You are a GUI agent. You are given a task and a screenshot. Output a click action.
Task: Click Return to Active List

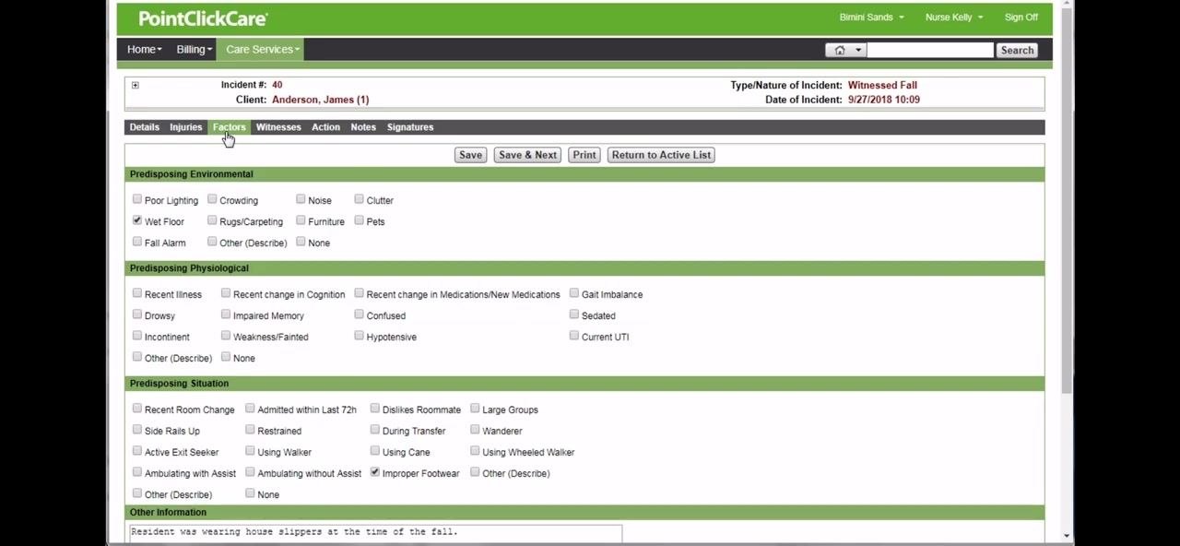(x=661, y=155)
